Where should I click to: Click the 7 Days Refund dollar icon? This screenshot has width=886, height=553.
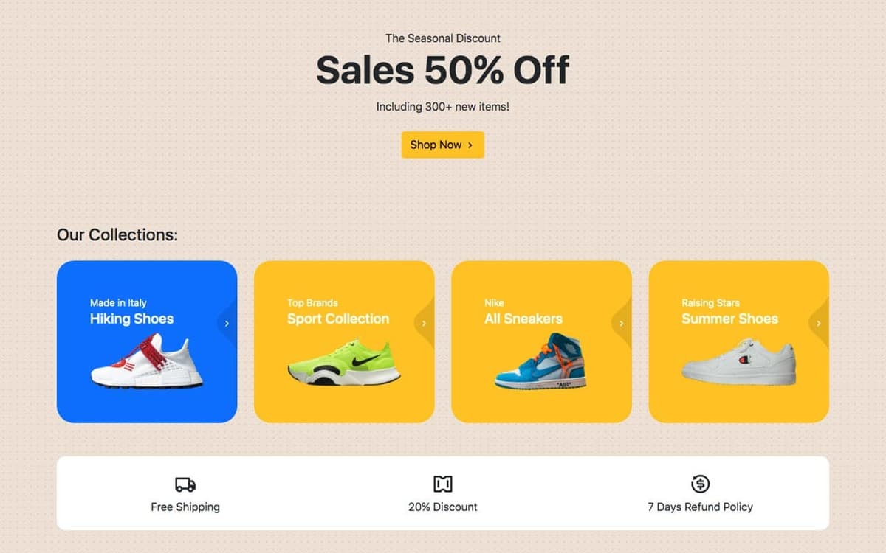[x=700, y=484]
